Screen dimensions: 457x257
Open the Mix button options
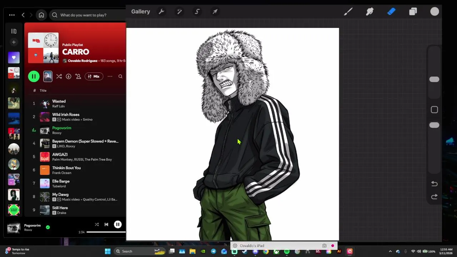(x=94, y=76)
